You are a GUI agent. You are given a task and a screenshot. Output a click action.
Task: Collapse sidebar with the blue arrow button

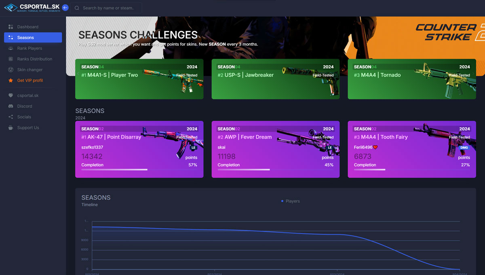[x=65, y=8]
